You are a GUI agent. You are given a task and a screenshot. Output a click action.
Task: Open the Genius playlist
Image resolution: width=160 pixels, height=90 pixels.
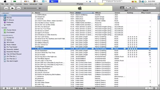click(x=9, y=40)
